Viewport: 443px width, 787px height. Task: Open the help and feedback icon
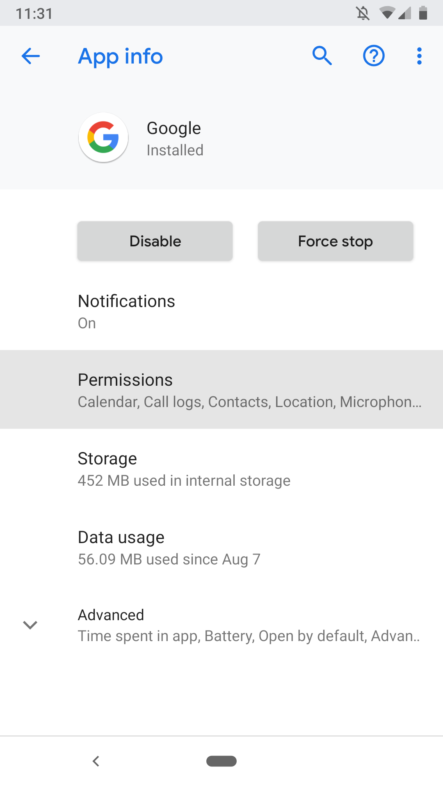(x=374, y=56)
